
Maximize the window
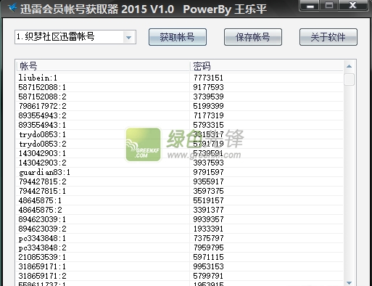point(329,5)
